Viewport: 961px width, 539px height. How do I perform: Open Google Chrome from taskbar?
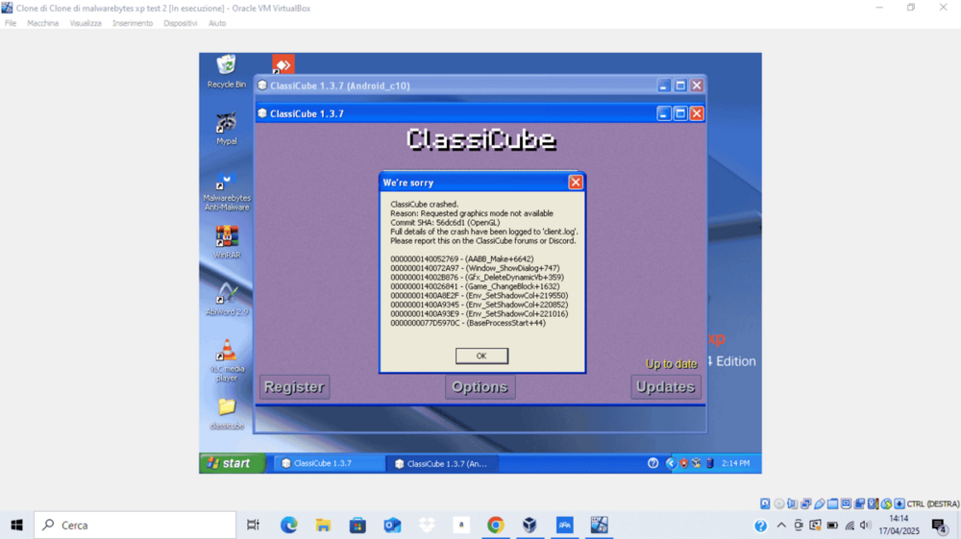(x=496, y=525)
